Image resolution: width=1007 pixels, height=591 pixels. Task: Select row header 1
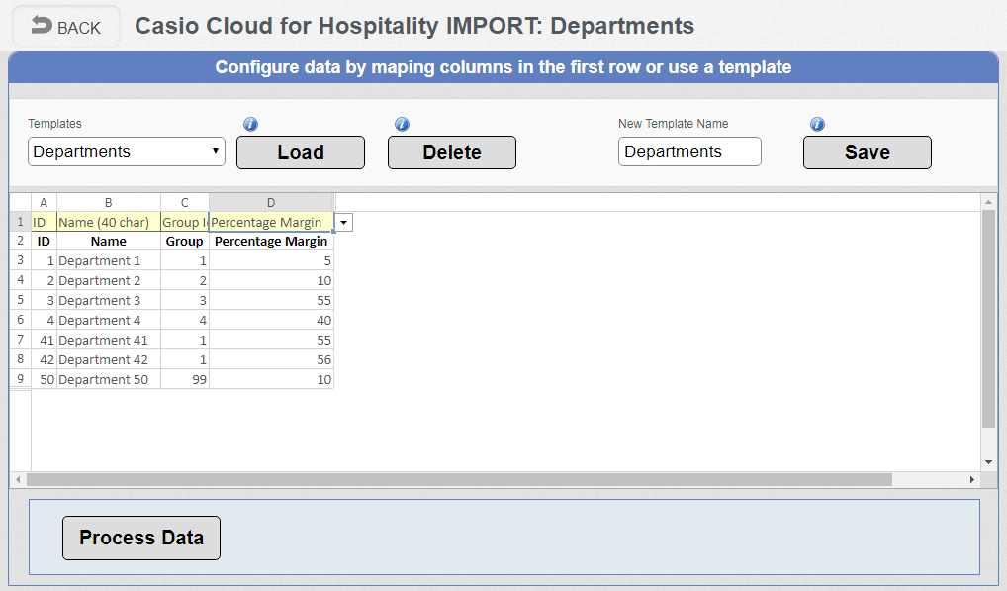[21, 222]
